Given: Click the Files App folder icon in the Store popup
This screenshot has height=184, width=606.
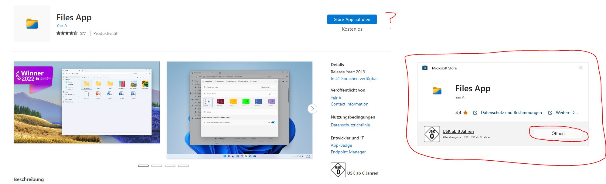Looking at the screenshot, I should pos(437,91).
